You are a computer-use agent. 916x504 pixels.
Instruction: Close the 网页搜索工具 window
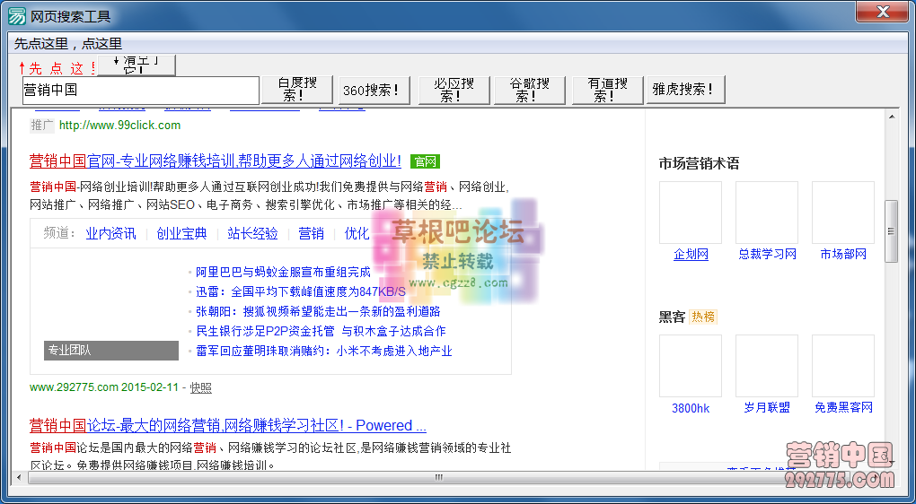click(882, 11)
